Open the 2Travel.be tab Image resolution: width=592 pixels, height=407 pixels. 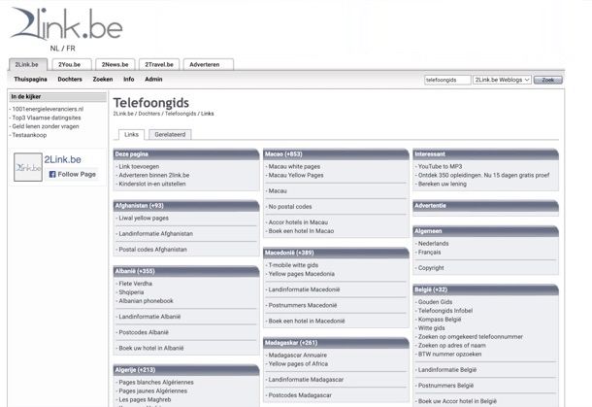(x=159, y=65)
